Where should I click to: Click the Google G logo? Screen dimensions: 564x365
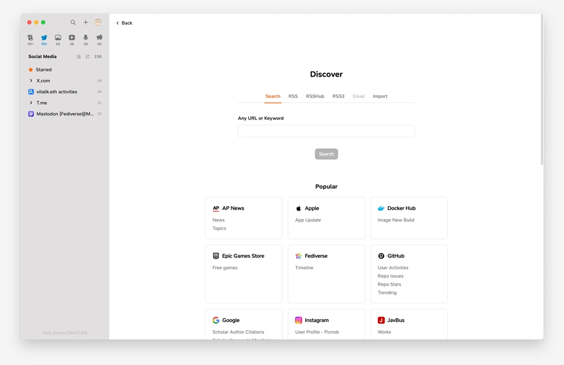tap(216, 320)
